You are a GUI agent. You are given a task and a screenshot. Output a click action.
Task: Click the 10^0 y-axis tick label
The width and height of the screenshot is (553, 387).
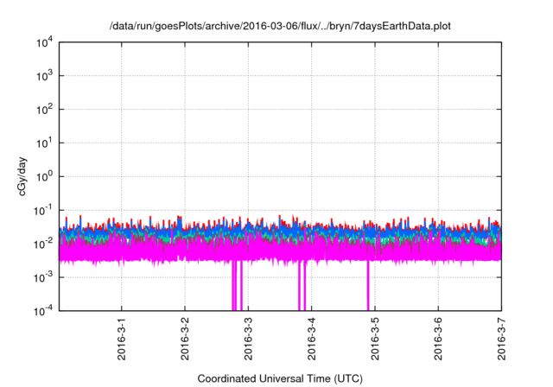[x=45, y=176]
